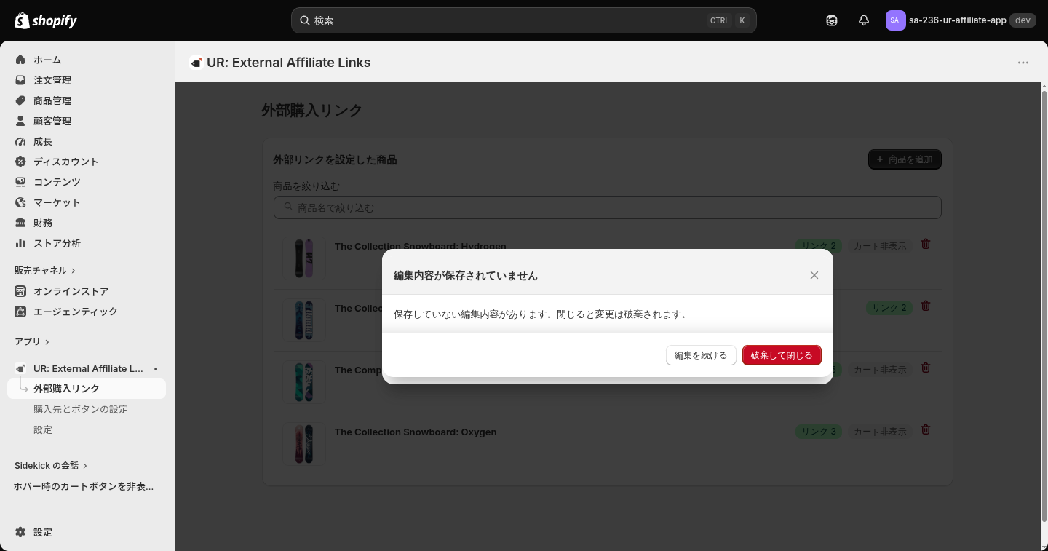Viewport: 1048px width, 551px height.
Task: Expand the 販売チャネル section
Action: pos(45,270)
